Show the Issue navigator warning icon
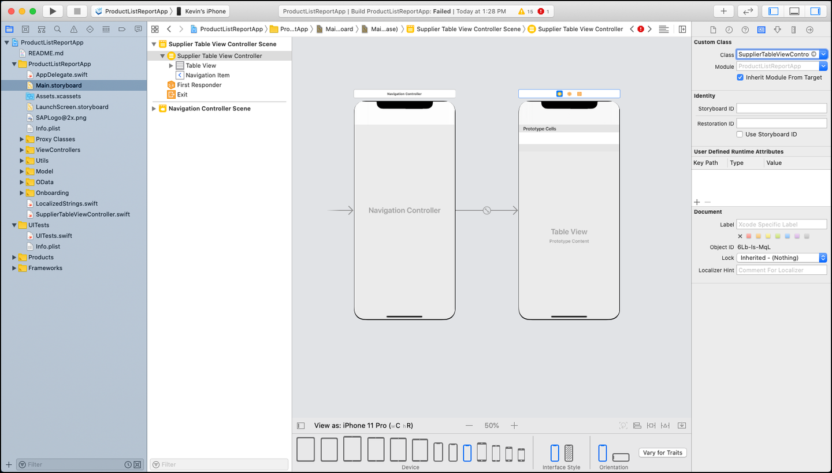This screenshot has height=473, width=832. coord(73,29)
